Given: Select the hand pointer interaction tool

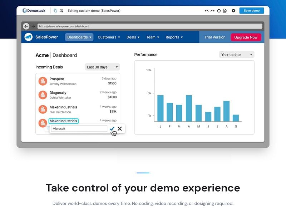Looking at the screenshot, I should click(x=55, y=11).
